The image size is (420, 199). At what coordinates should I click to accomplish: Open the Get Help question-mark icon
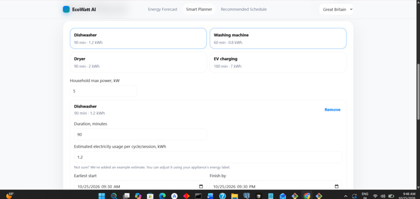coord(223,196)
